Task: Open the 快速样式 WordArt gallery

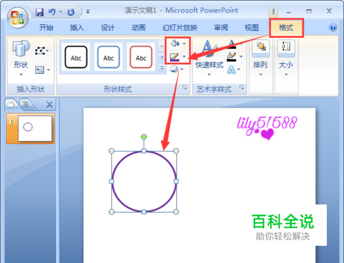Action: pos(209,58)
